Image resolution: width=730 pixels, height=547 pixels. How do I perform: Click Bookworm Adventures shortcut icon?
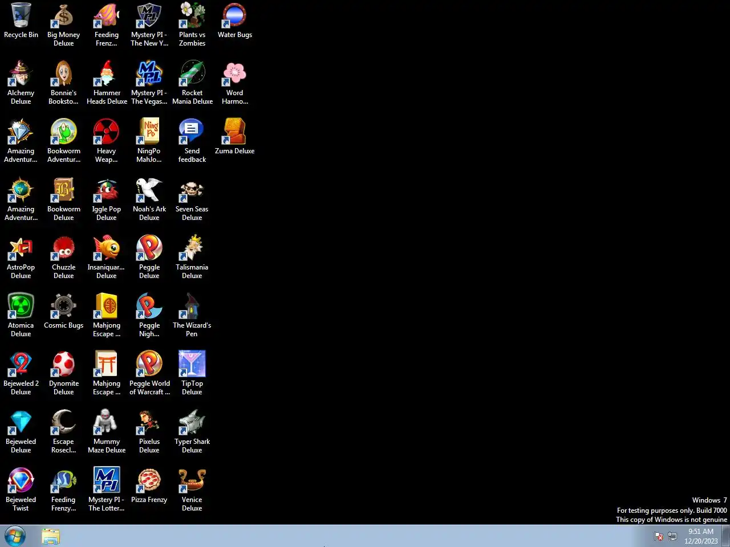[x=64, y=132]
